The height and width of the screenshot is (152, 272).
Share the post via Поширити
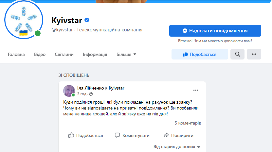pyautogui.click(x=178, y=135)
